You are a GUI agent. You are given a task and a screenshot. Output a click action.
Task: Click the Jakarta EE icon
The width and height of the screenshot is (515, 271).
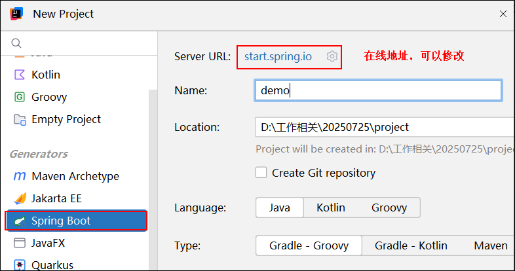(20, 198)
